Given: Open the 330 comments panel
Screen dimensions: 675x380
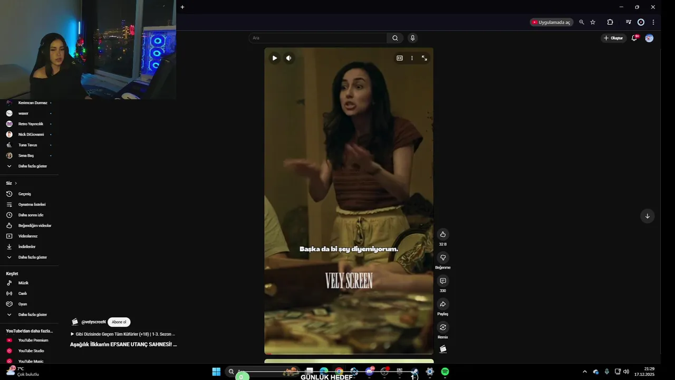Looking at the screenshot, I should [x=443, y=281].
